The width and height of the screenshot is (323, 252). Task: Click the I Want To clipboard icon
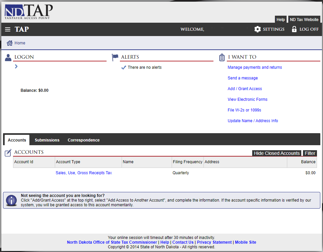tap(222, 57)
